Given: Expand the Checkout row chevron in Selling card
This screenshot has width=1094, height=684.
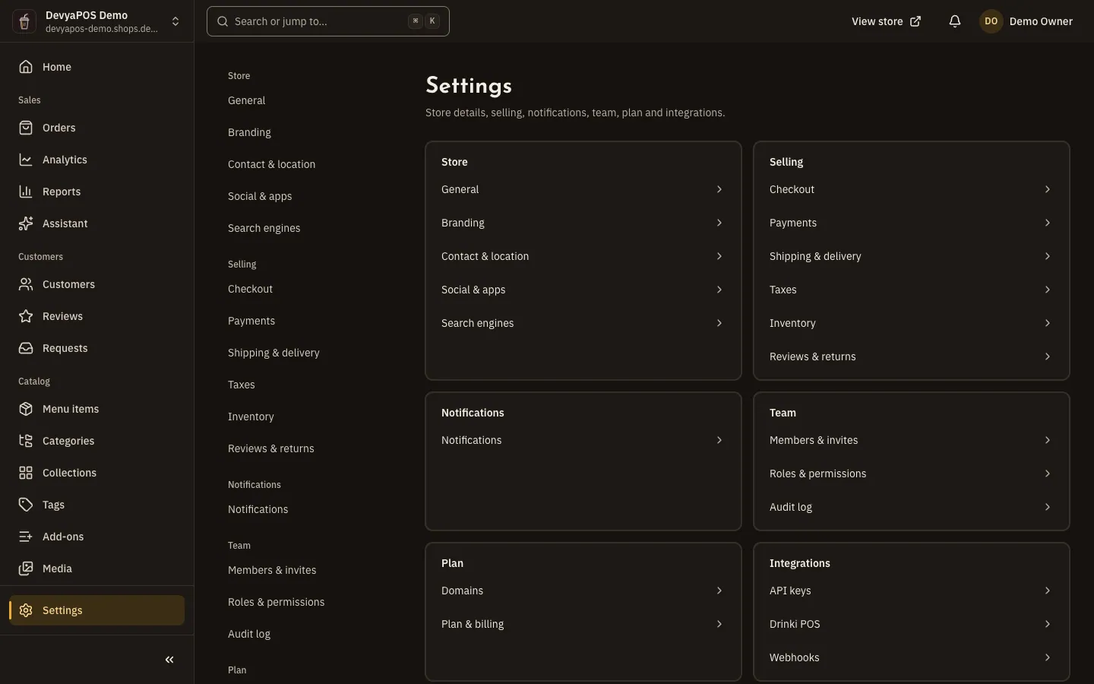Looking at the screenshot, I should coord(1047,189).
